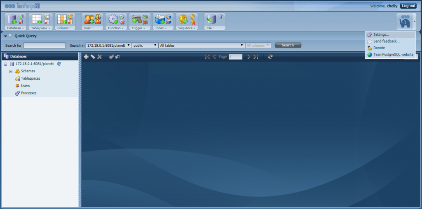Click the connection settings icon beside planett database

pyautogui.click(x=59, y=64)
